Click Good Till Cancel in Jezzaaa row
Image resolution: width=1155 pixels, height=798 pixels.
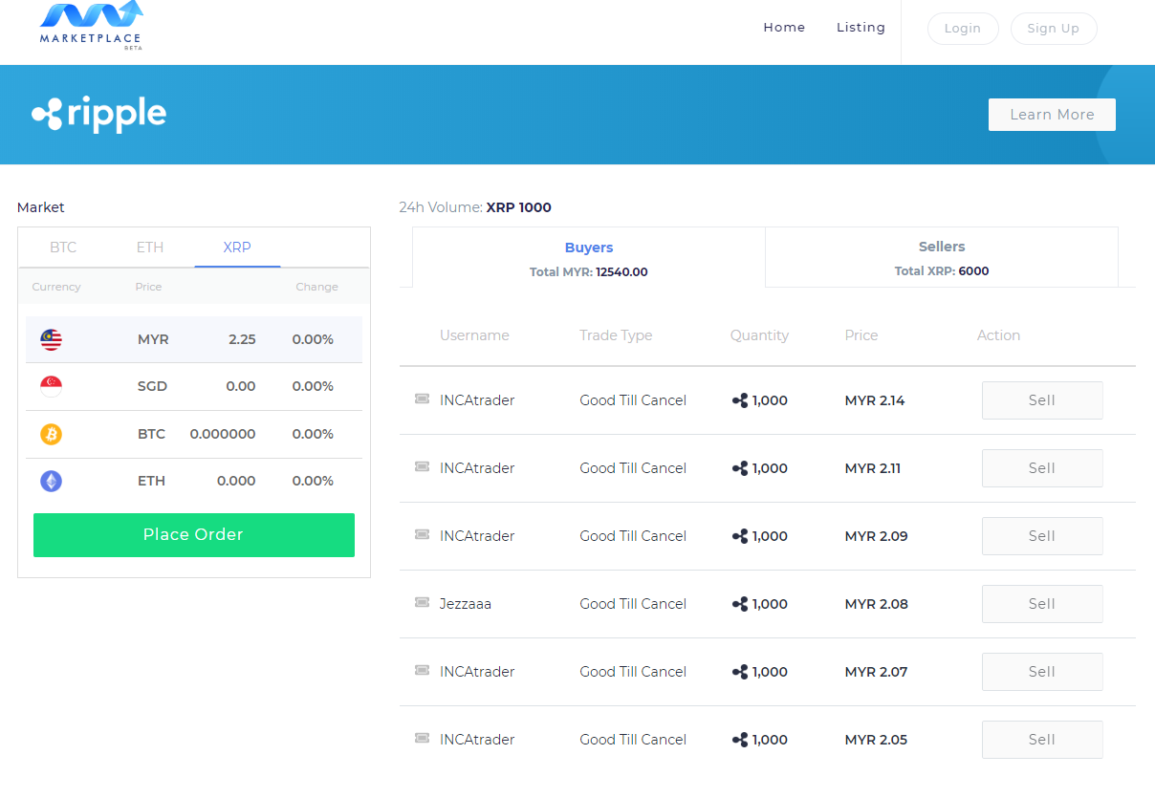[633, 604]
